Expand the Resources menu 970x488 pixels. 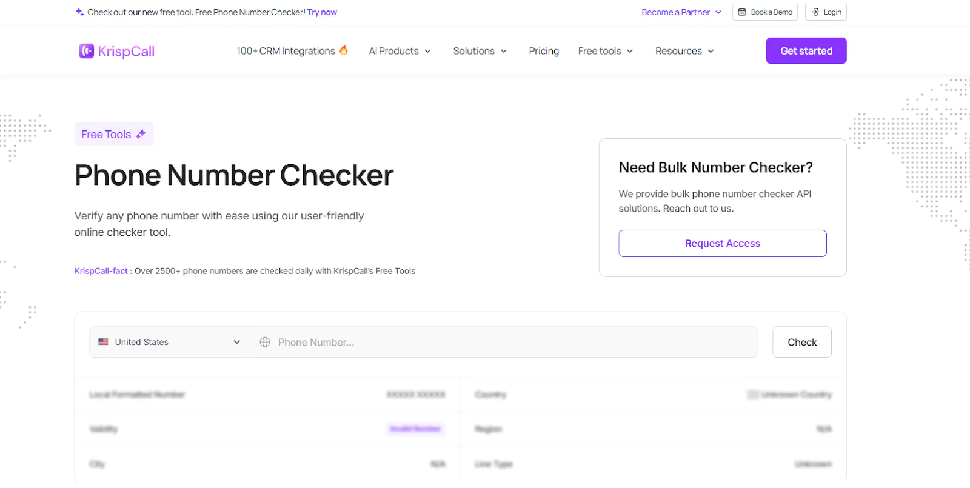(x=684, y=51)
